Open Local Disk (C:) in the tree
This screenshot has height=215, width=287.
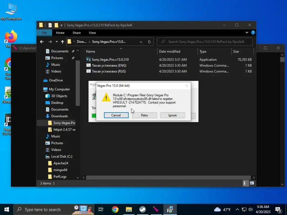click(x=61, y=156)
